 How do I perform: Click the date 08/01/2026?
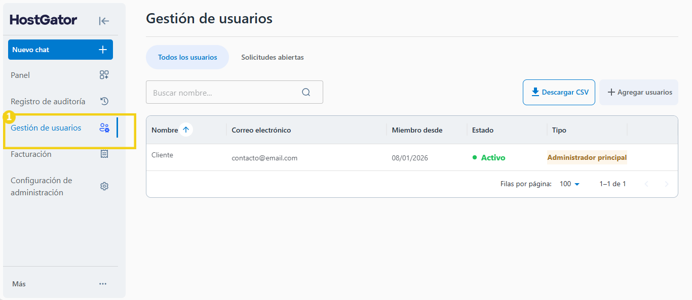410,158
